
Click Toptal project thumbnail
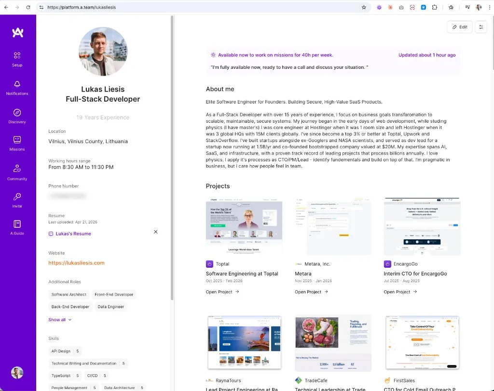point(244,226)
